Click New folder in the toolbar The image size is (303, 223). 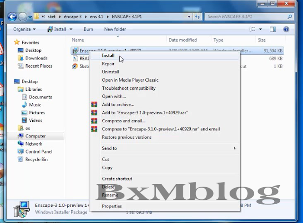tap(115, 29)
